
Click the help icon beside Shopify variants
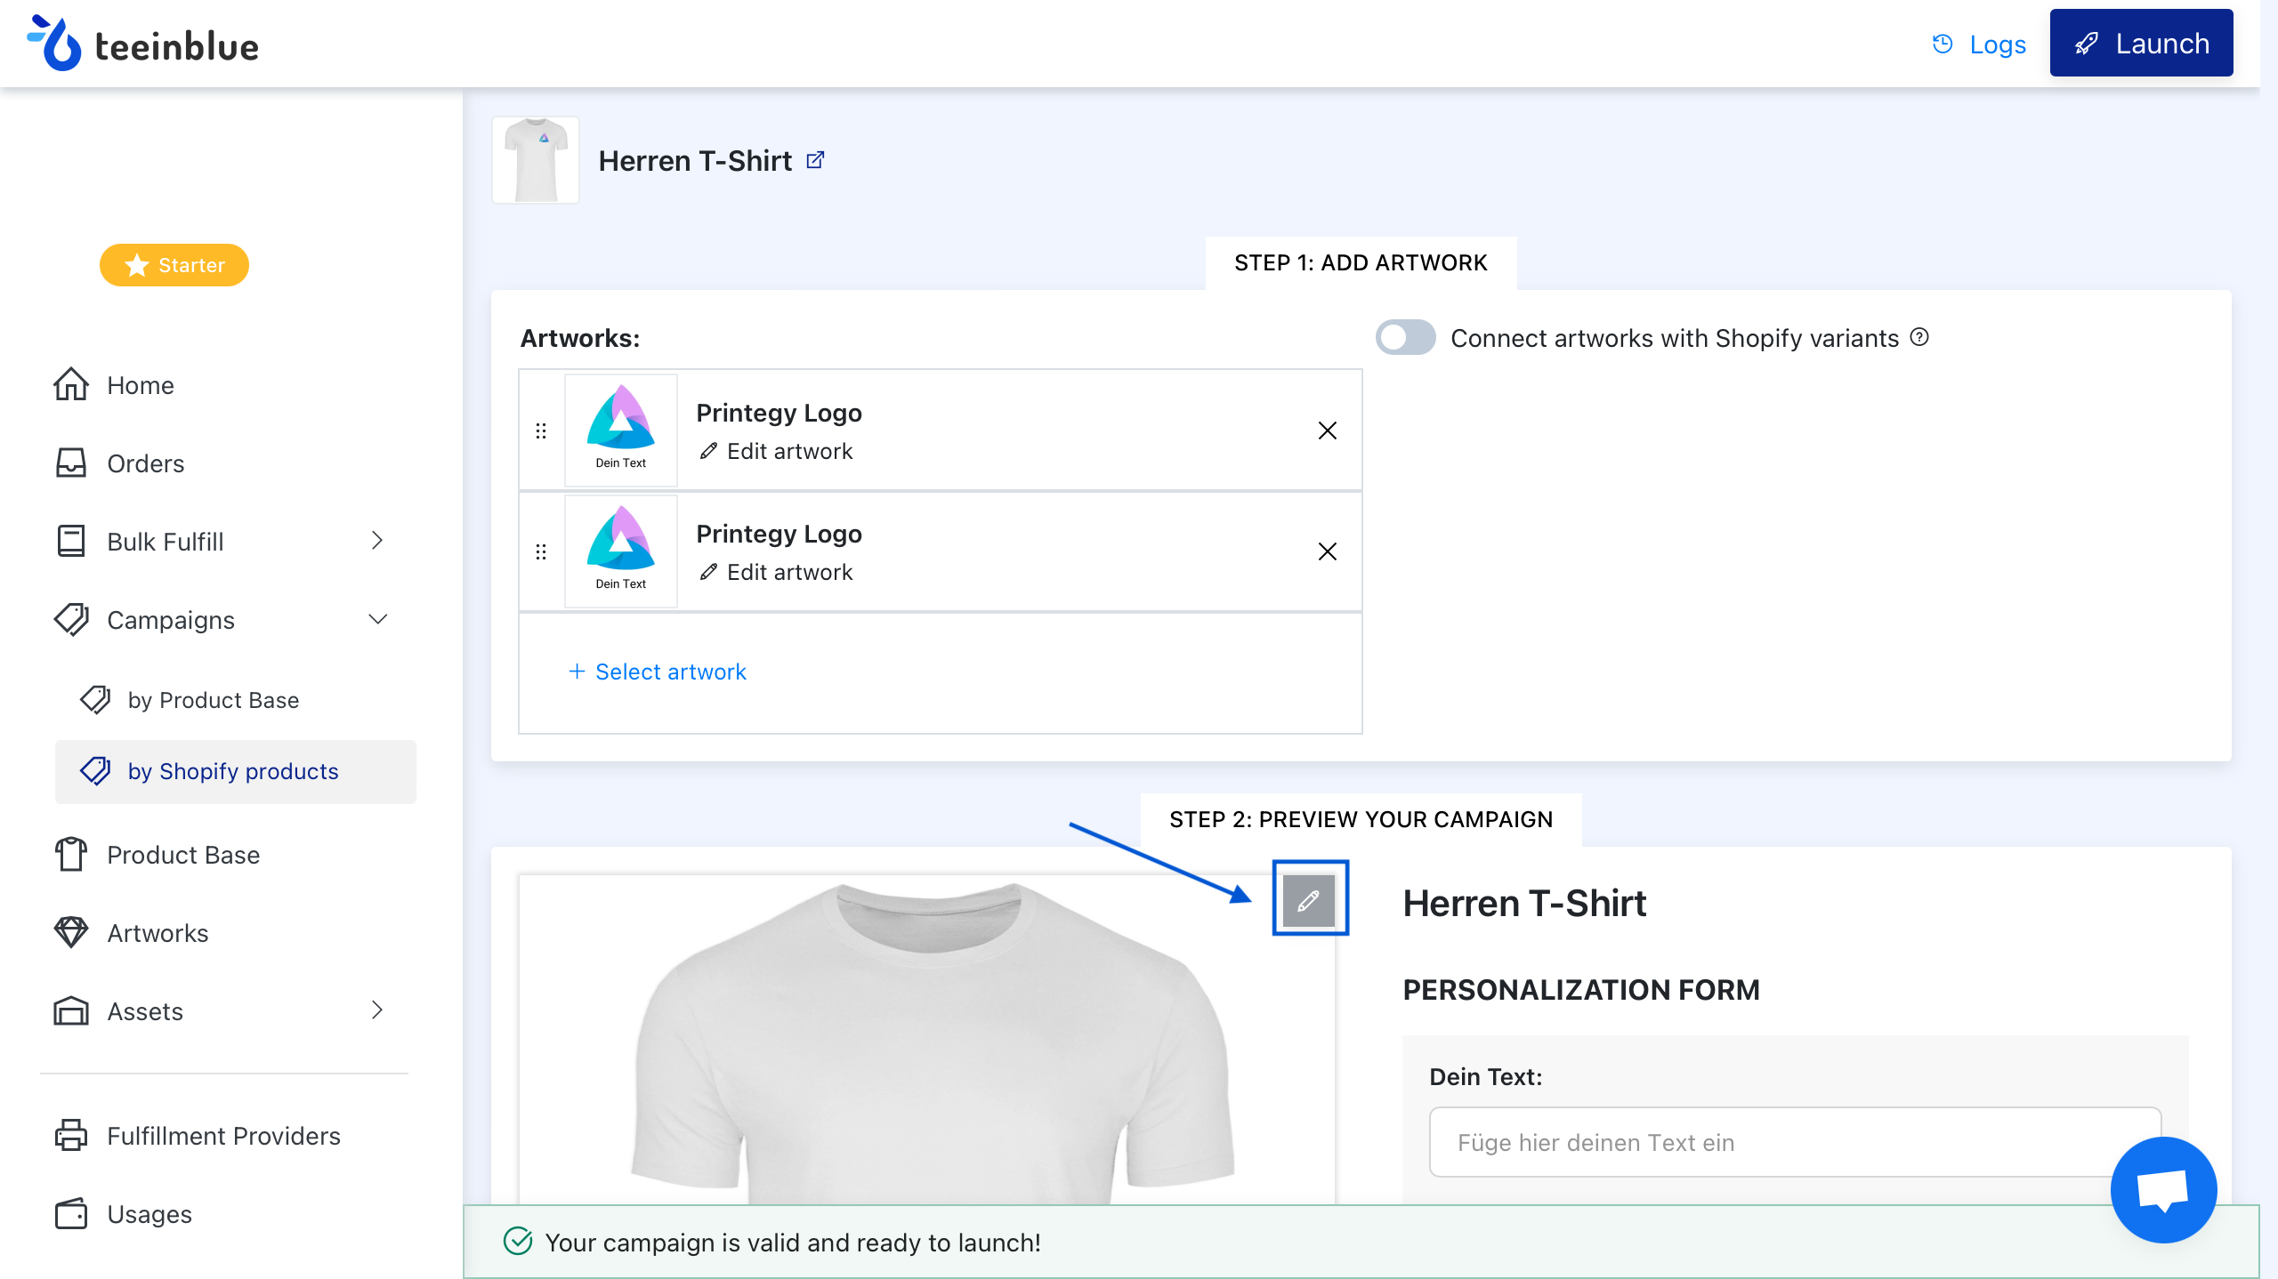click(x=1920, y=337)
